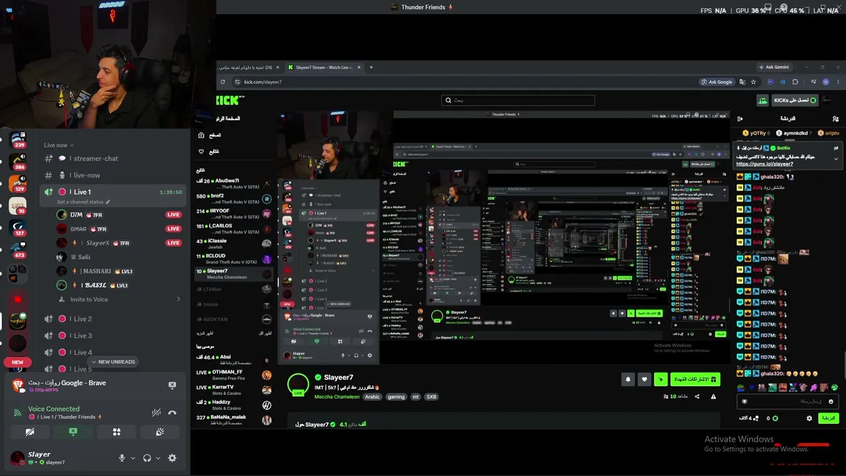Click the Kick search box
The image size is (846, 476).
coord(518,100)
